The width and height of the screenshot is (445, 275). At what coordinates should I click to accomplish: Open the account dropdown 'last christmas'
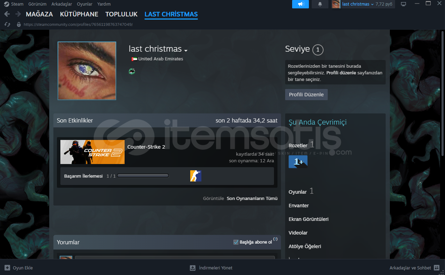pyautogui.click(x=358, y=4)
